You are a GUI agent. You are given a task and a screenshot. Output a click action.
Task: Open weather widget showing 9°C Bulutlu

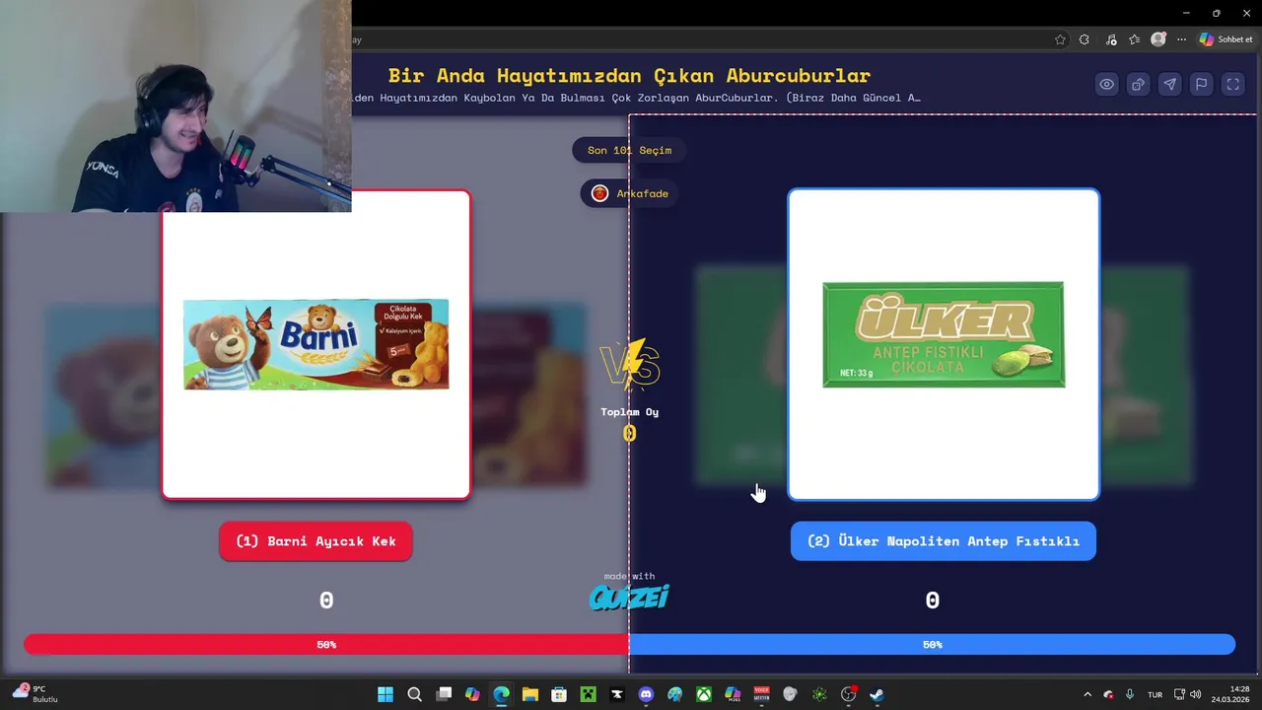click(35, 694)
